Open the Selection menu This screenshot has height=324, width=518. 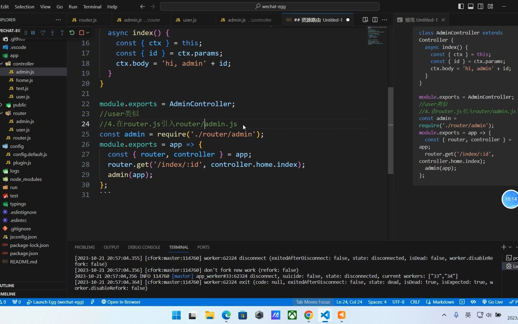[24, 7]
